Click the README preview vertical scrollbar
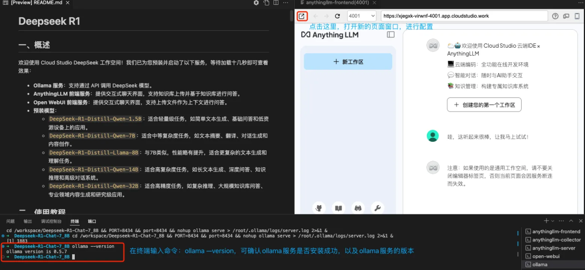The width and height of the screenshot is (585, 270). (292, 16)
